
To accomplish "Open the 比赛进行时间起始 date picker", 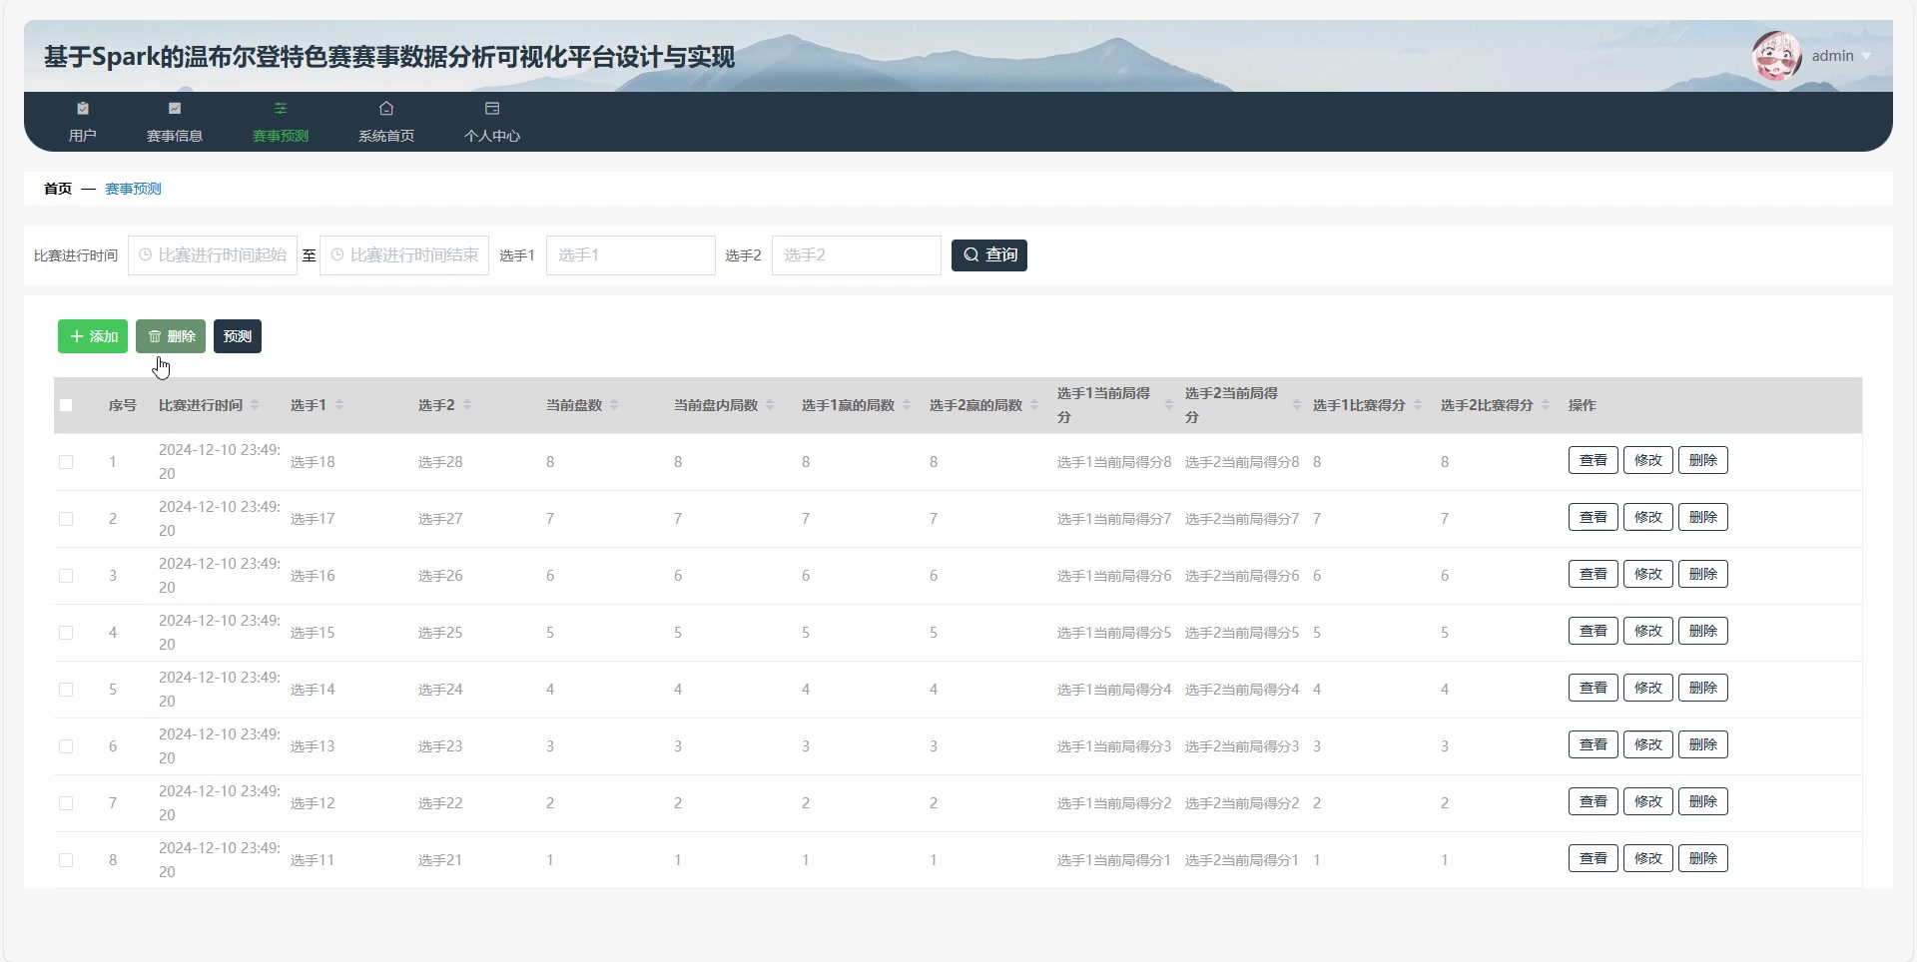I will click(213, 255).
